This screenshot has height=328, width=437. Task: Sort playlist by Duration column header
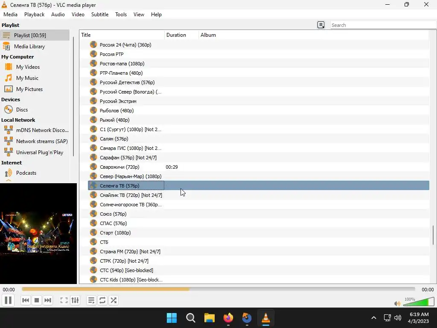pos(182,35)
